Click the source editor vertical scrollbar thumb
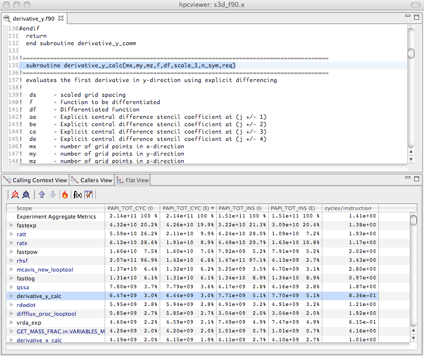This screenshot has height=356, width=424. click(411, 53)
